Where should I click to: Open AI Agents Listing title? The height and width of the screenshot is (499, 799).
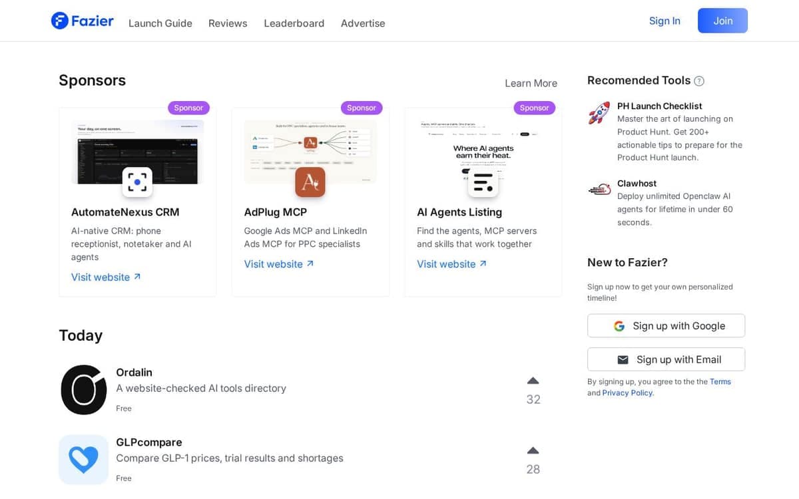tap(459, 212)
